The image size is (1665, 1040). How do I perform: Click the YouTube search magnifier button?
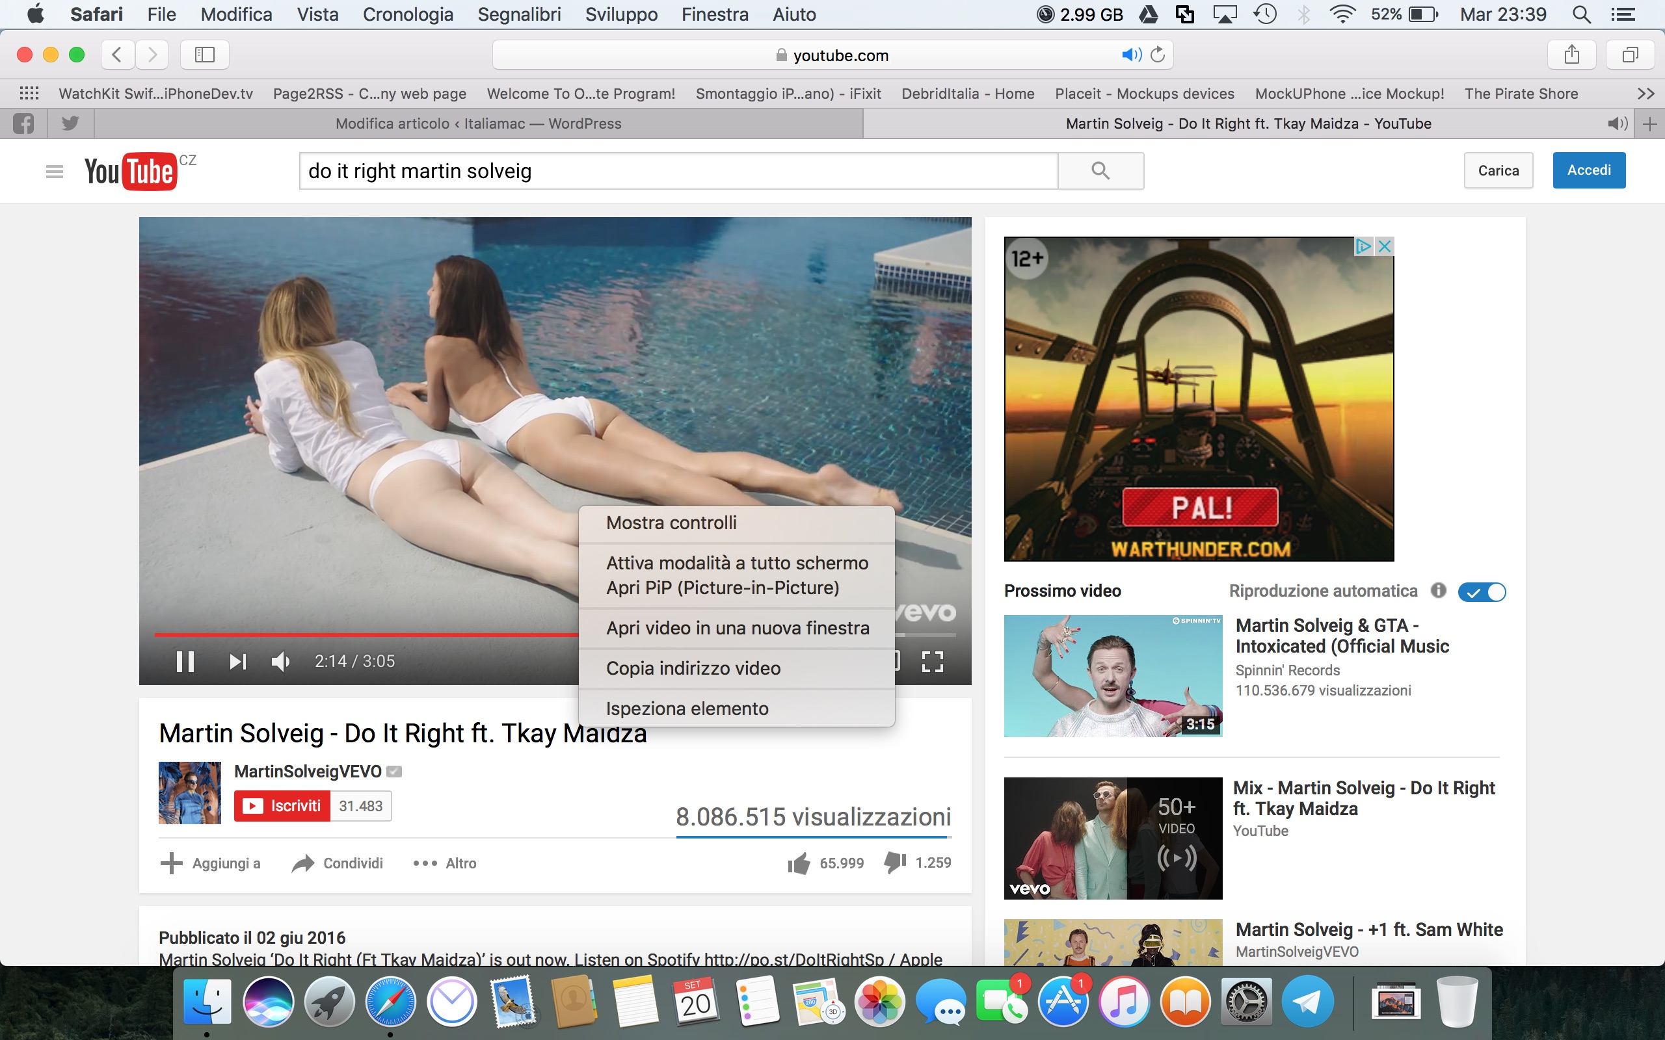(1101, 170)
